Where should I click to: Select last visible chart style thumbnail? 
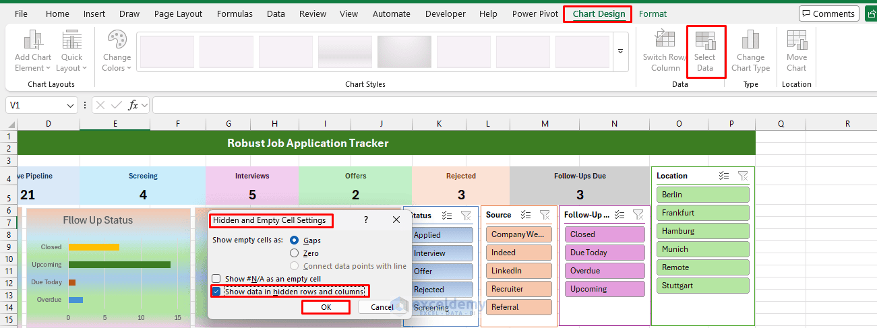coord(582,51)
